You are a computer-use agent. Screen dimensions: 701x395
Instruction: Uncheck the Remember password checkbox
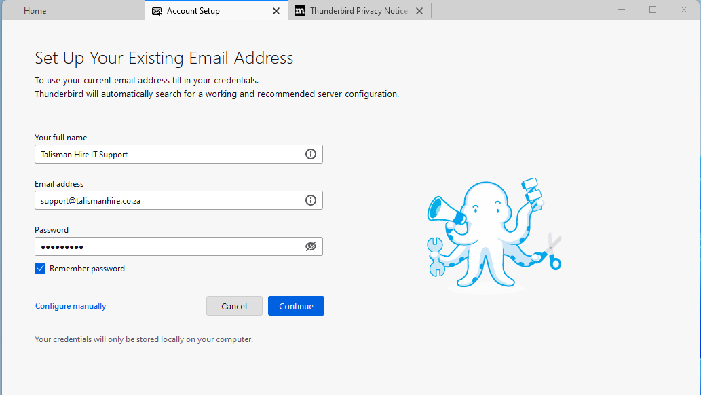click(x=40, y=268)
